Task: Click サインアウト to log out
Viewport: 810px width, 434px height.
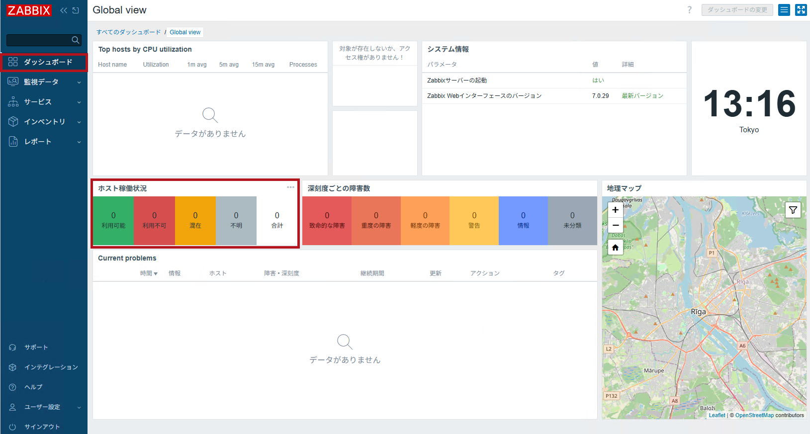Action: tap(42, 427)
